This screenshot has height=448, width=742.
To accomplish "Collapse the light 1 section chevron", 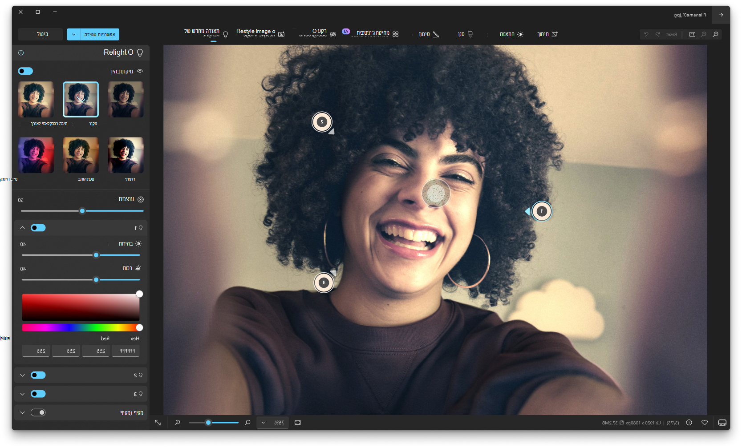I will point(22,228).
